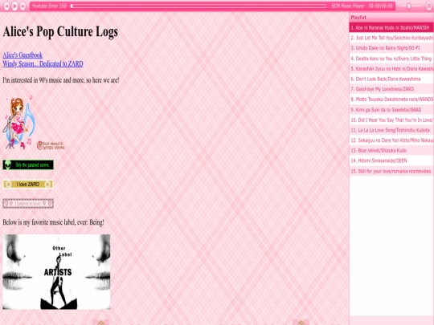
Task: Click the Playlist header label
Action: [x=358, y=18]
